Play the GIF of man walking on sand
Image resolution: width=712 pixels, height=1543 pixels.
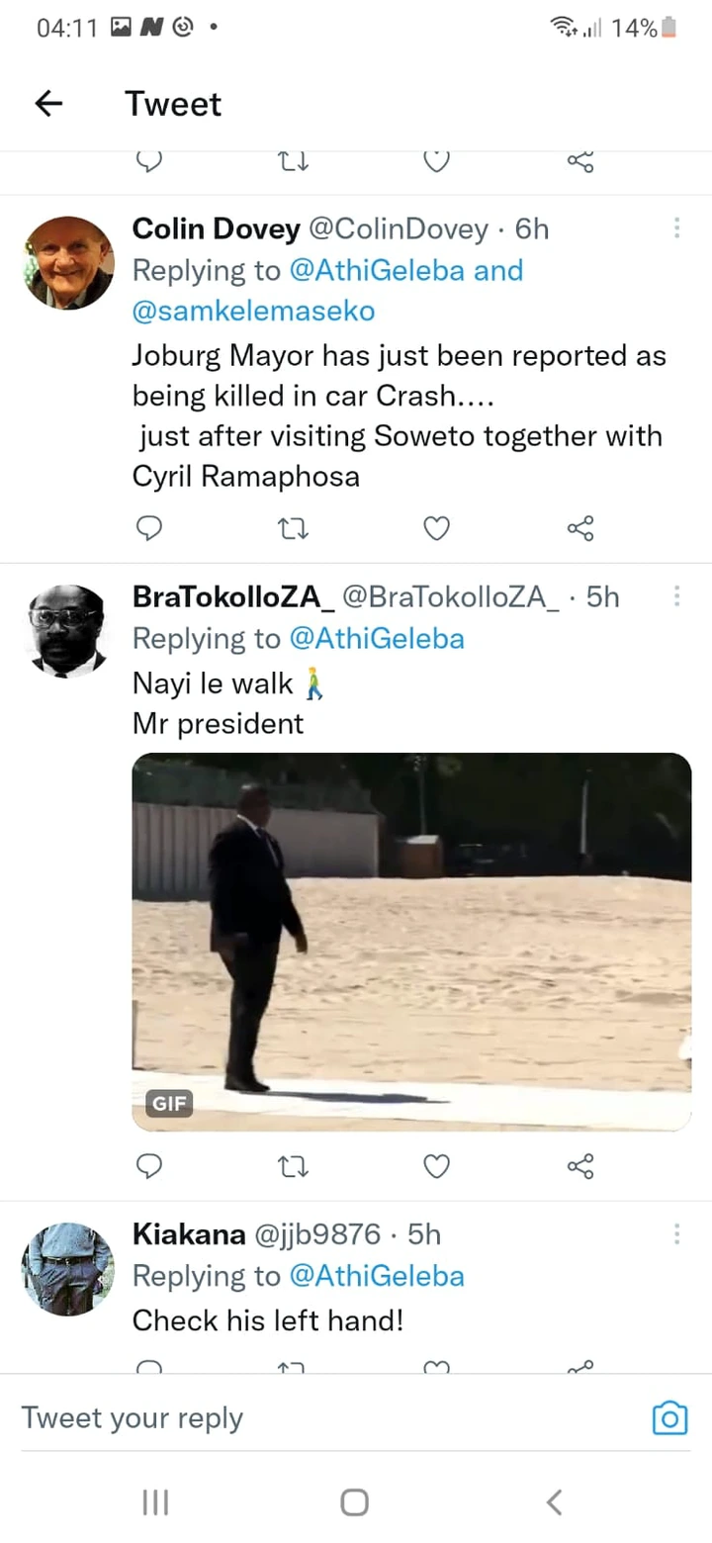click(411, 942)
